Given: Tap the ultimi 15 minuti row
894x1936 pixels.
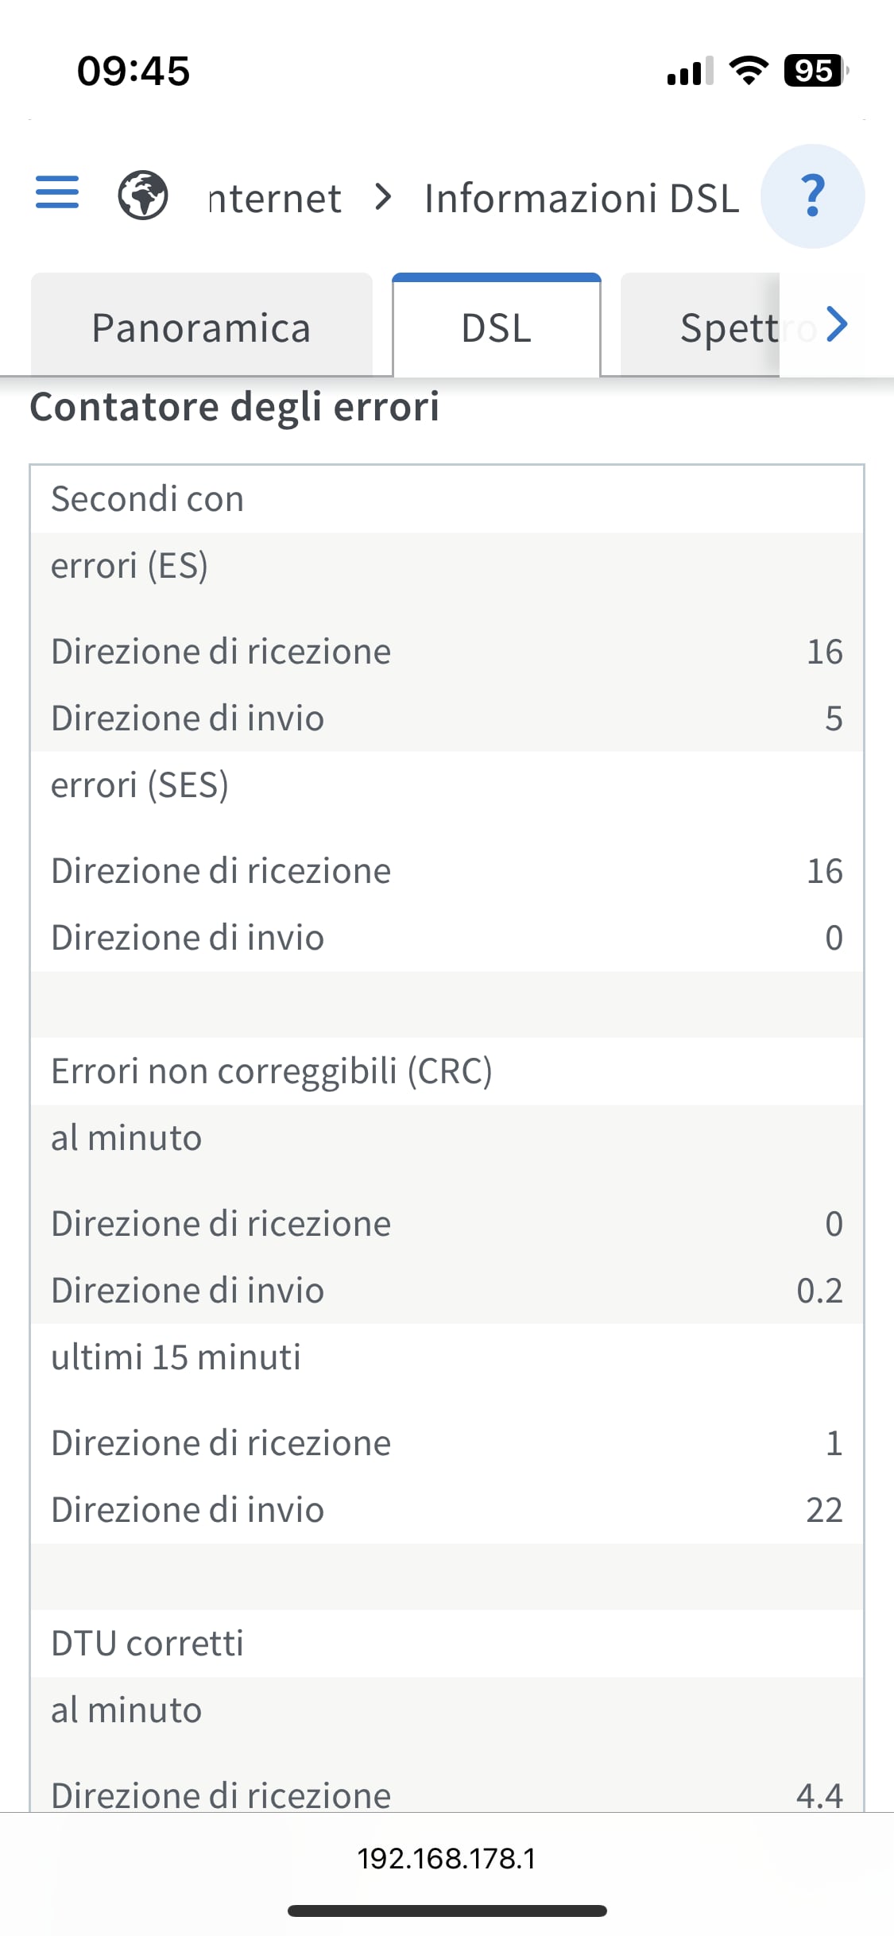Looking at the screenshot, I should pos(447,1357).
